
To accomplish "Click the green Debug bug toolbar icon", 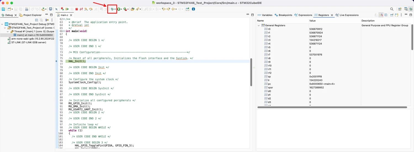I will (x=112, y=9).
